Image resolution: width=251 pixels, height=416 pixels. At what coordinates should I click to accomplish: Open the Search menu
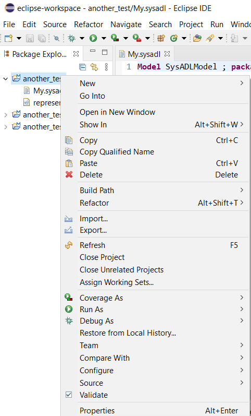click(160, 25)
